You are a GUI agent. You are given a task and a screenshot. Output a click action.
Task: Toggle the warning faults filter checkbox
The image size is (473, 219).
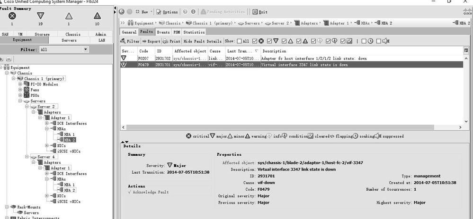coord(299,41)
